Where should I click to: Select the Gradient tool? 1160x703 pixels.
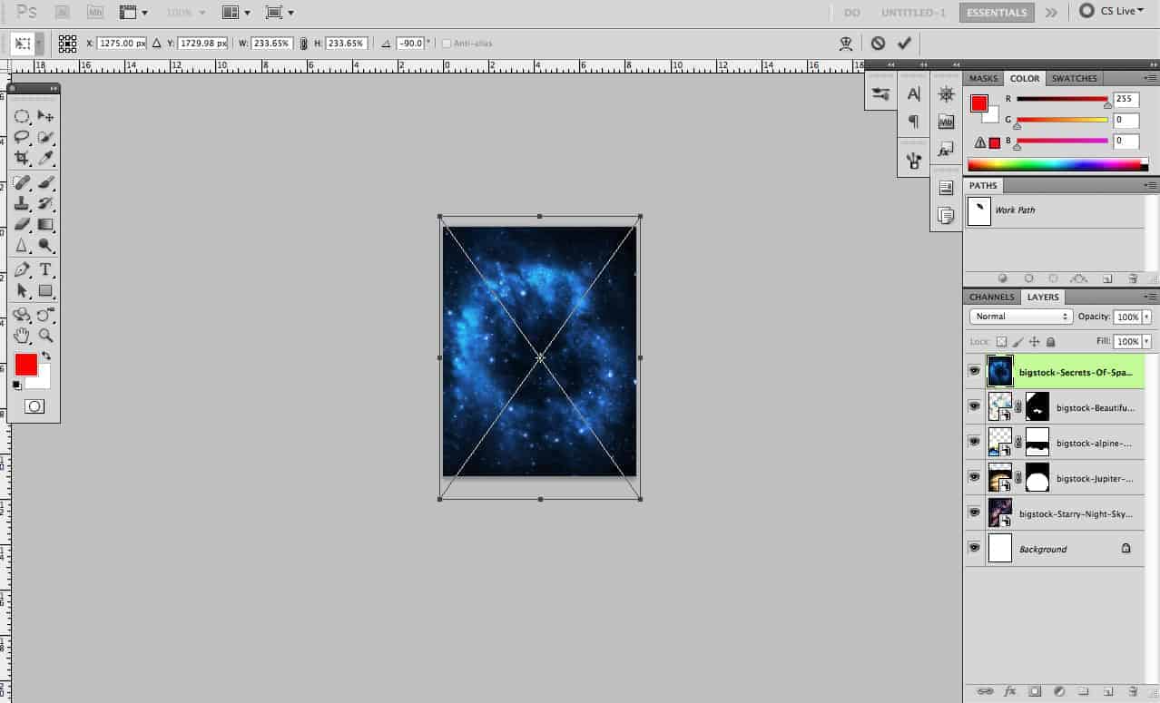click(x=45, y=224)
